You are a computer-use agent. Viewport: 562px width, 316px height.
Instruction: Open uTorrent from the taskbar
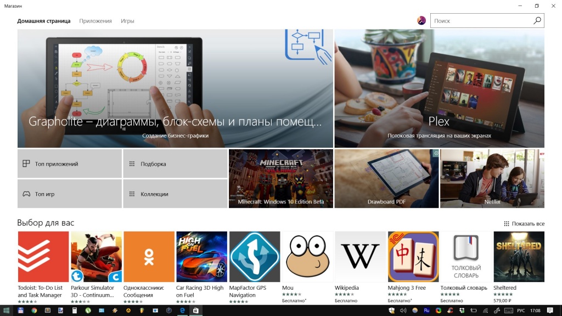(88, 311)
